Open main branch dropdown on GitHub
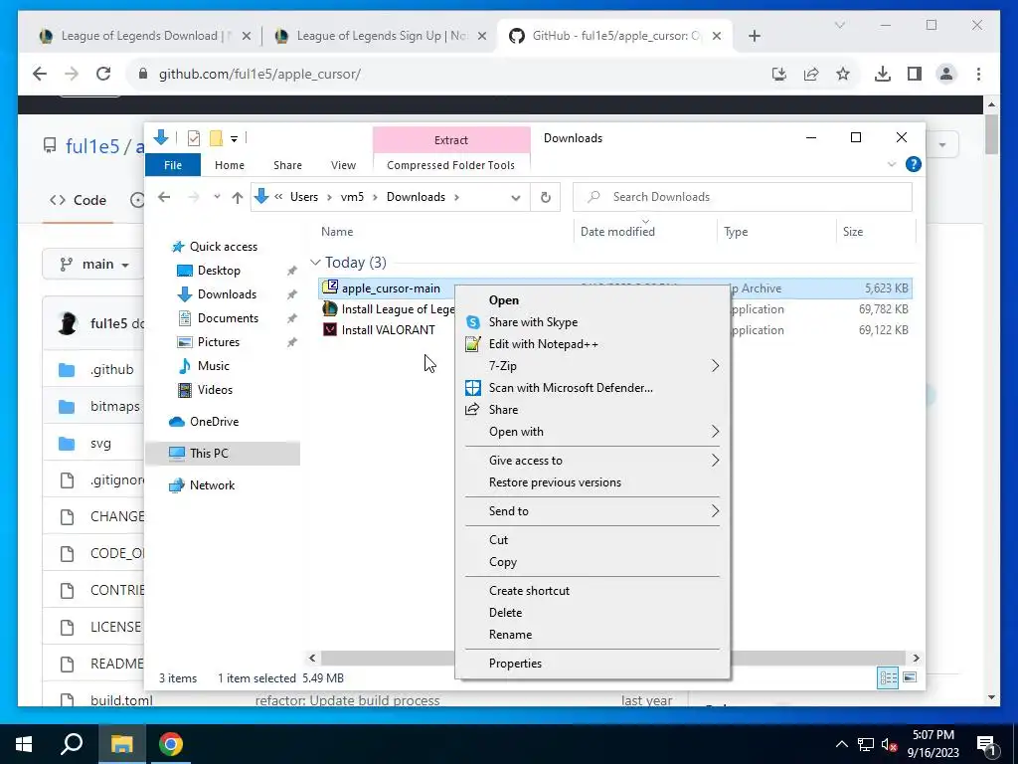Screen dimensions: 1018x764 [93, 265]
